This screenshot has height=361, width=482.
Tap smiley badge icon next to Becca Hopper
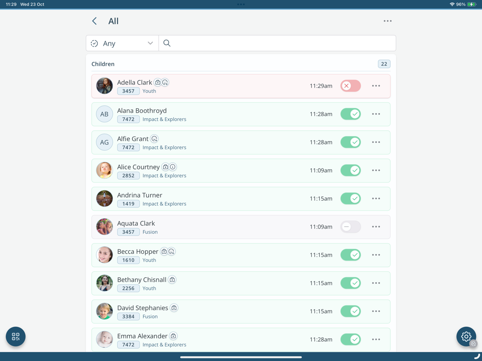coord(172,252)
